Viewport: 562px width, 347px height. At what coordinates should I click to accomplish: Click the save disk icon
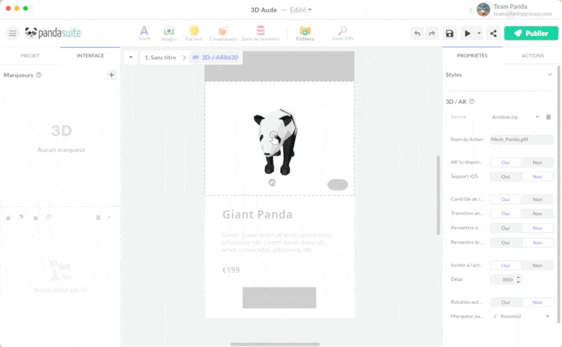point(450,33)
